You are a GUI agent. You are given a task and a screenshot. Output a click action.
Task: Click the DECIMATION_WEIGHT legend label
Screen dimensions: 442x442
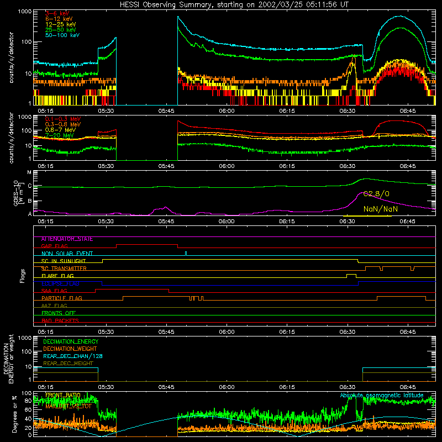(x=70, y=349)
